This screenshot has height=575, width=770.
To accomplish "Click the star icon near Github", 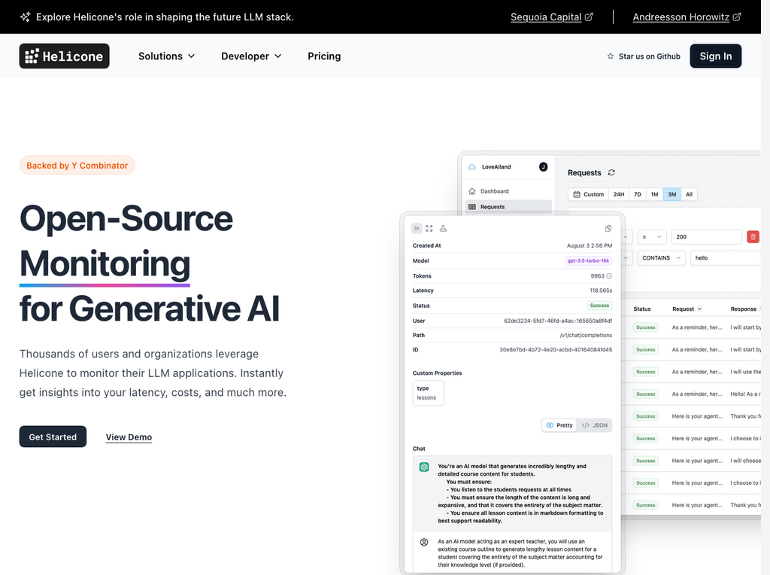I will (x=611, y=56).
